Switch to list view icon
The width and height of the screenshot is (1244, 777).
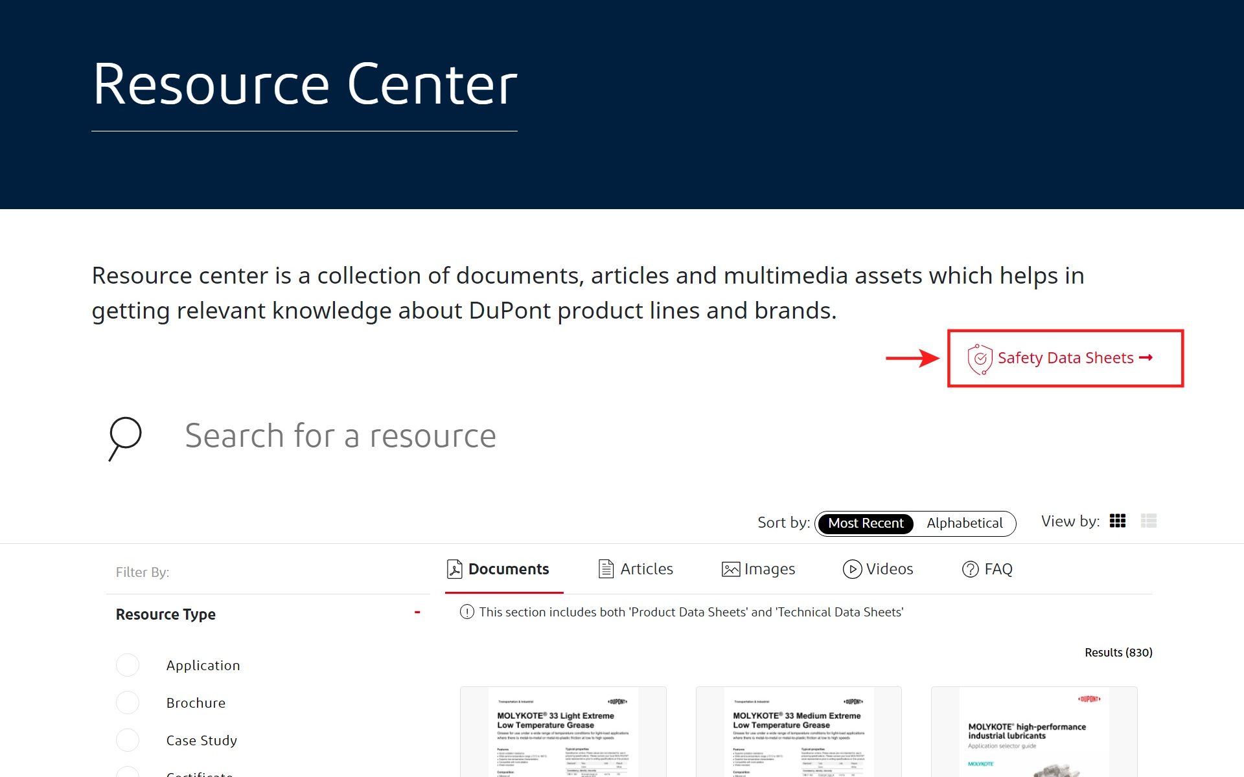[x=1149, y=521]
